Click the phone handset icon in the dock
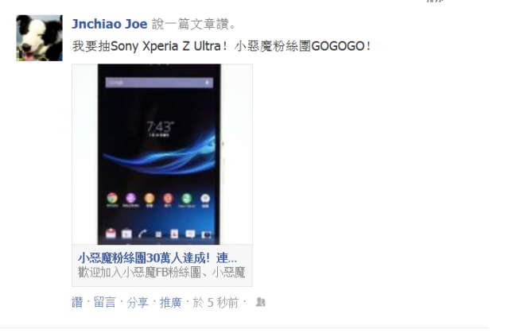This screenshot has height=333, width=509. (142, 234)
